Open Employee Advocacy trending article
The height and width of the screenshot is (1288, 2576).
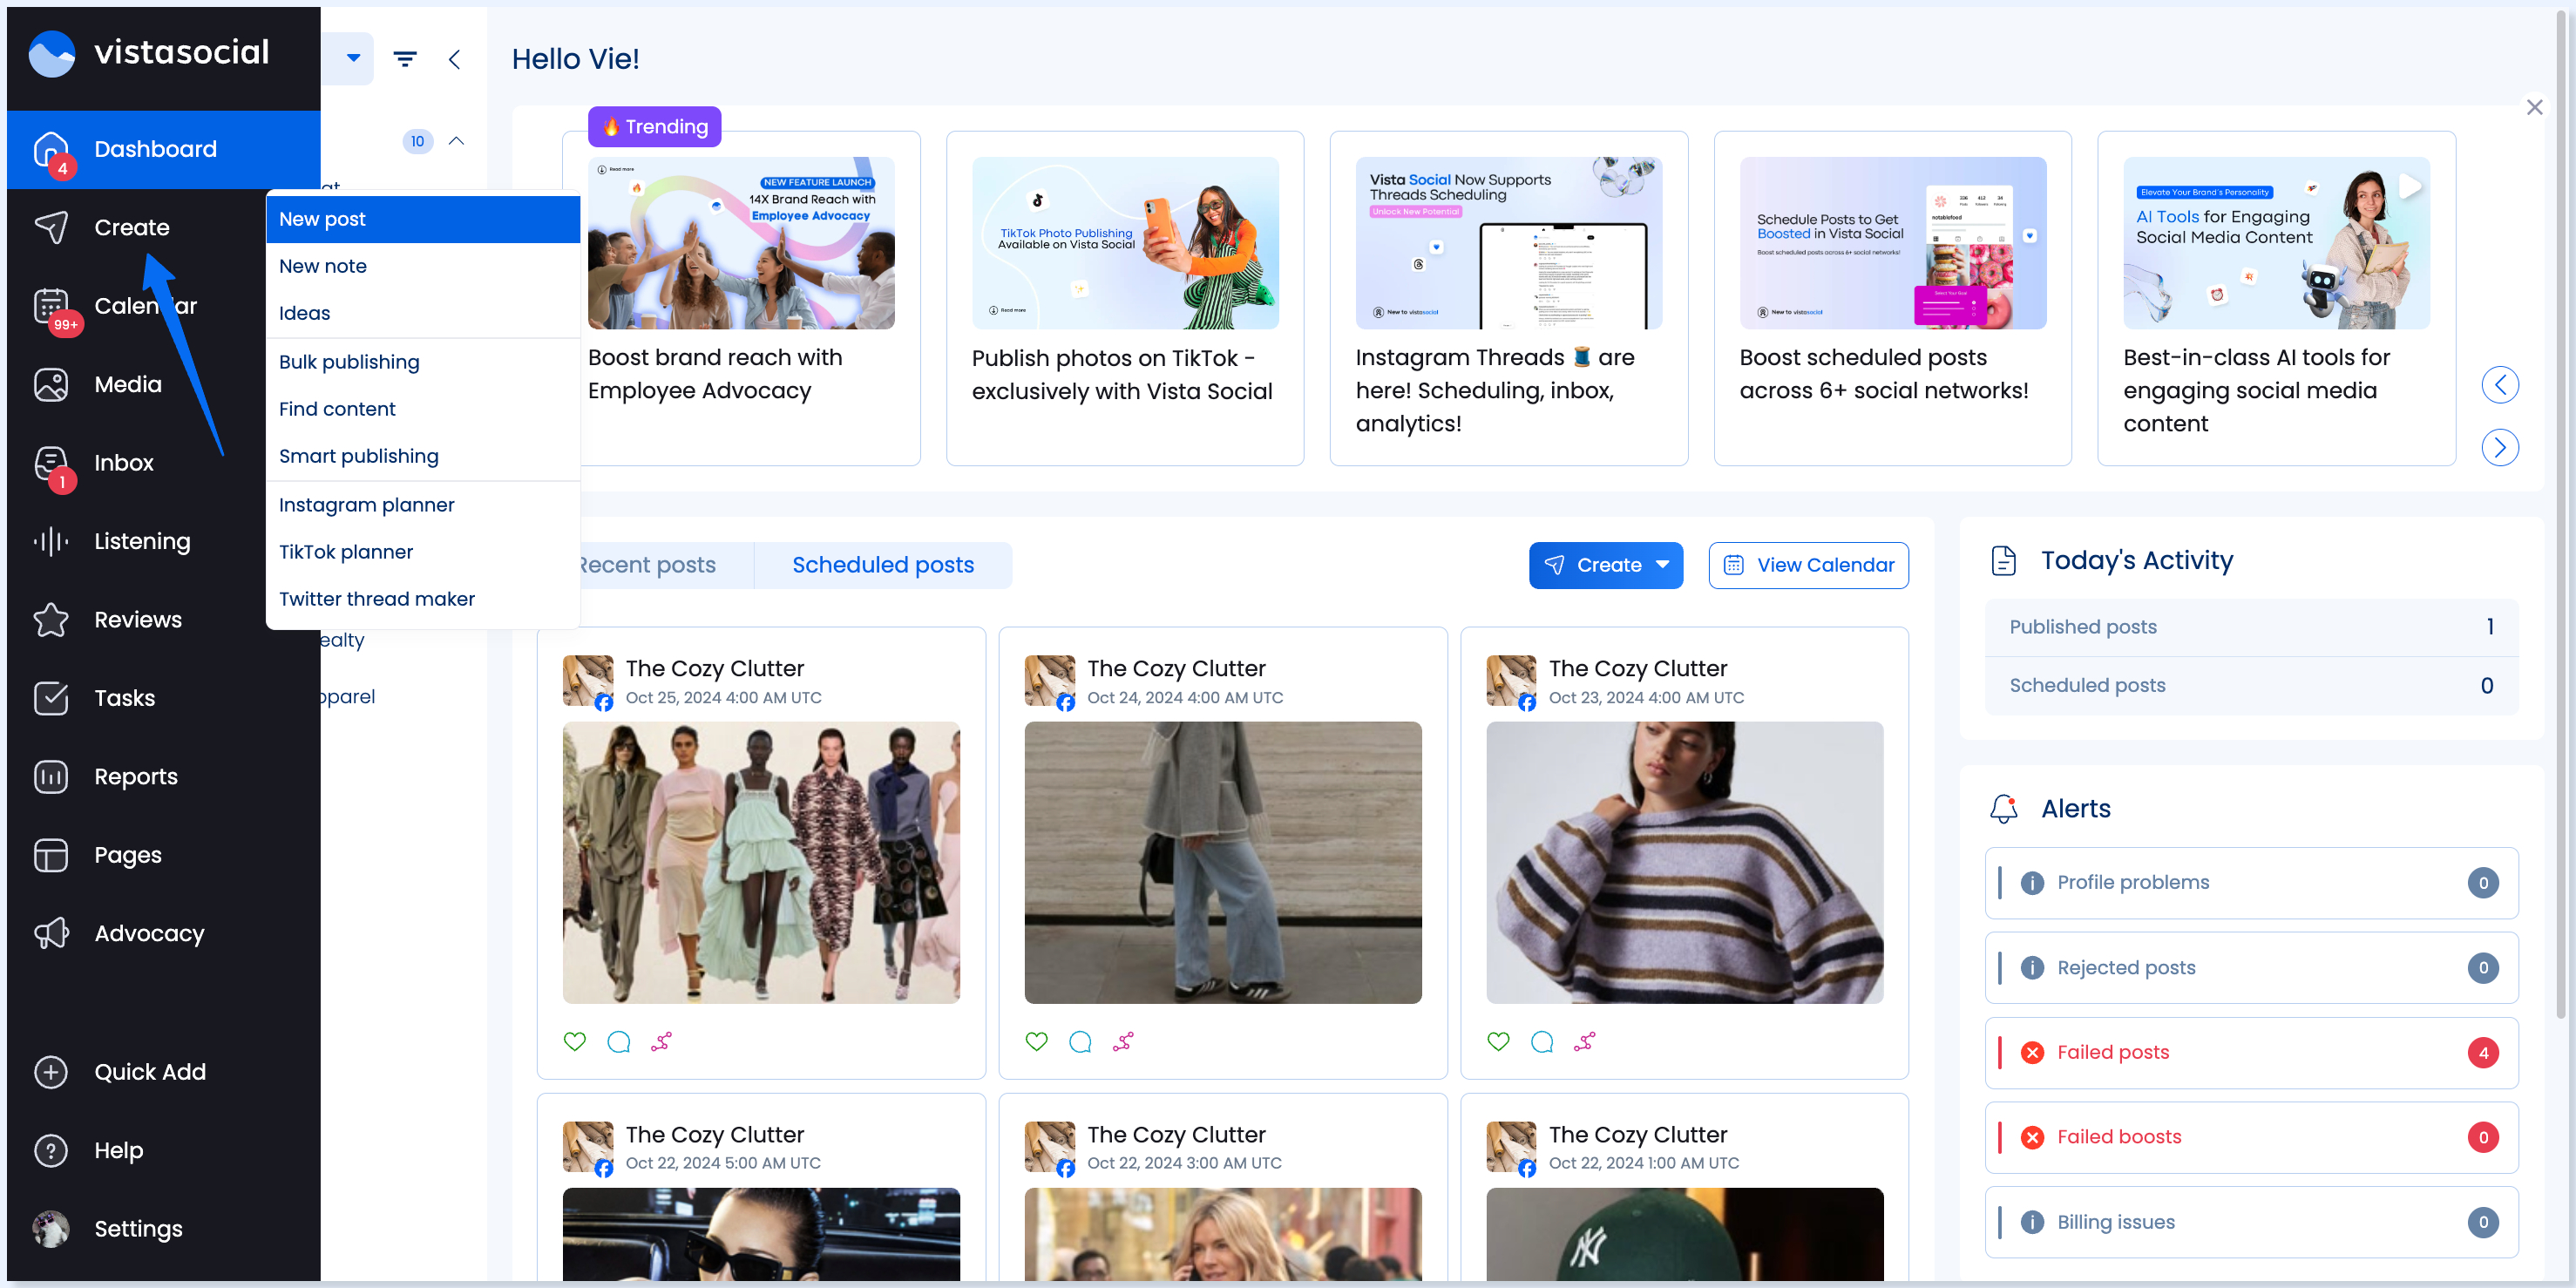pyautogui.click(x=741, y=298)
